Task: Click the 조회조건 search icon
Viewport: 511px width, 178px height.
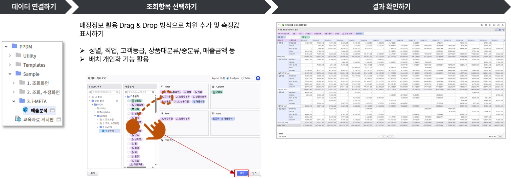Action: coord(162,140)
